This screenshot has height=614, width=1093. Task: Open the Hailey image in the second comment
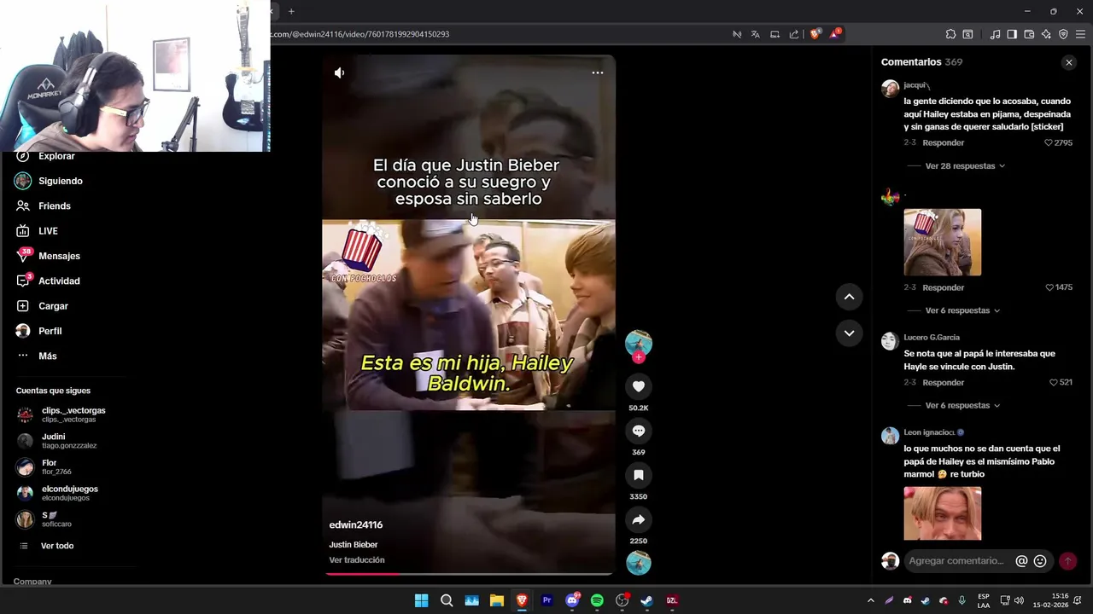point(943,242)
